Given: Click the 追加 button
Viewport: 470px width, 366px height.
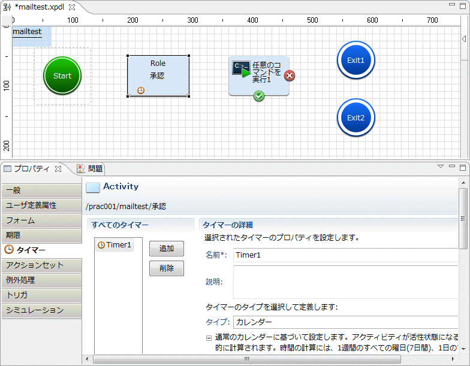Looking at the screenshot, I should point(166,249).
